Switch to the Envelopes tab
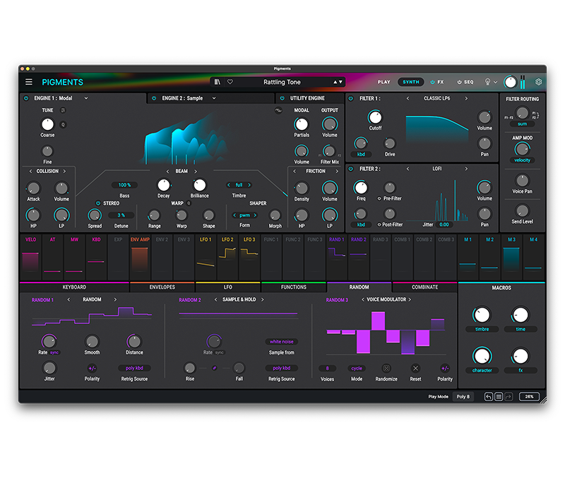565x478 pixels. [x=162, y=287]
